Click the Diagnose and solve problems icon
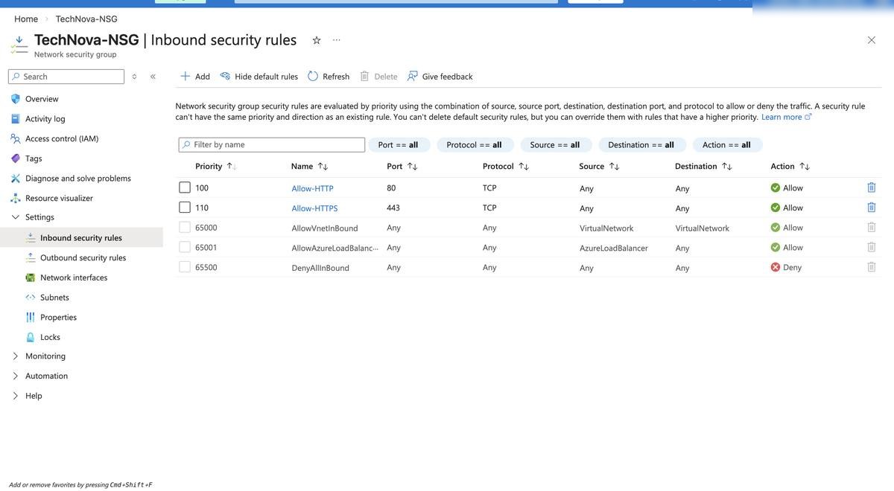The image size is (894, 491). pyautogui.click(x=16, y=179)
